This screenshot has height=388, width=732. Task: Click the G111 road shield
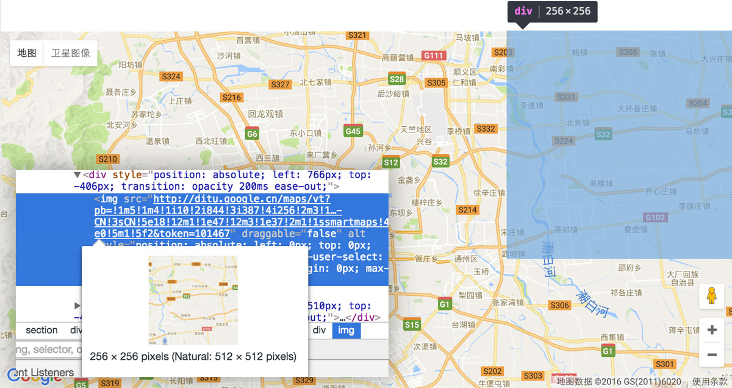[433, 56]
